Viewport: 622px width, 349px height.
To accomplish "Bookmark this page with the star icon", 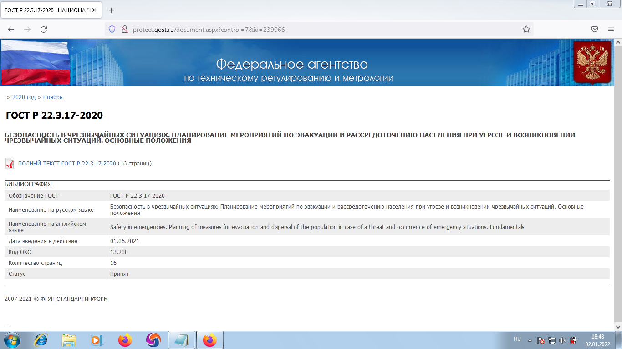I will point(526,30).
